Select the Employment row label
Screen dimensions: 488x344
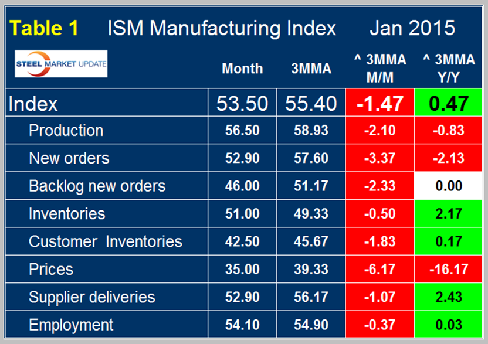click(70, 325)
